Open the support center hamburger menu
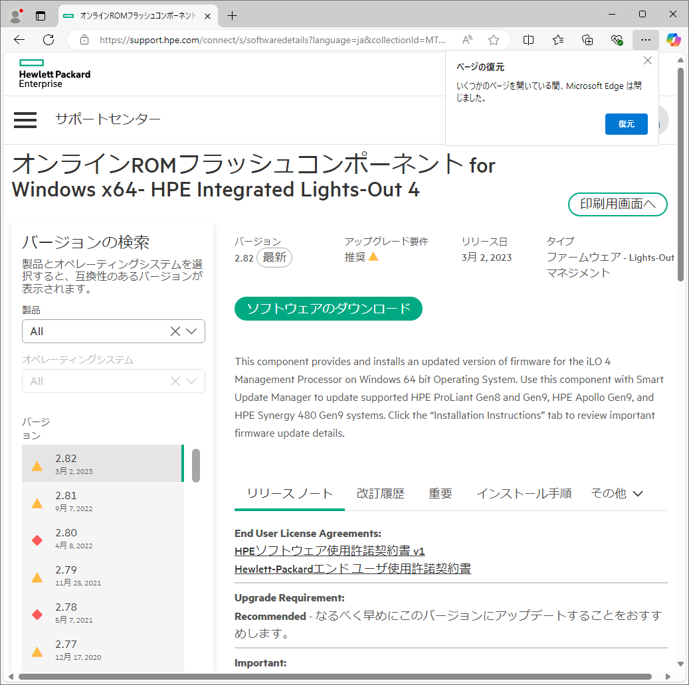Screen dimensions: 689x685 (x=25, y=119)
